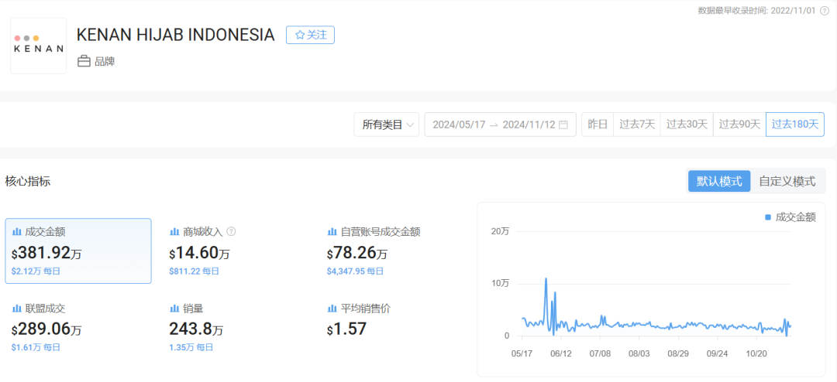
Task: Click bar chart icon beside 自营账号成交金额
Action: coord(332,231)
